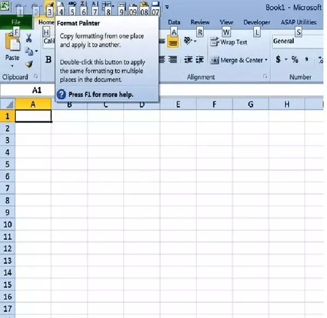Viewport: 327px width, 318px height.
Task: Click Quick Access icon with keytip 9
Action: (121, 5)
